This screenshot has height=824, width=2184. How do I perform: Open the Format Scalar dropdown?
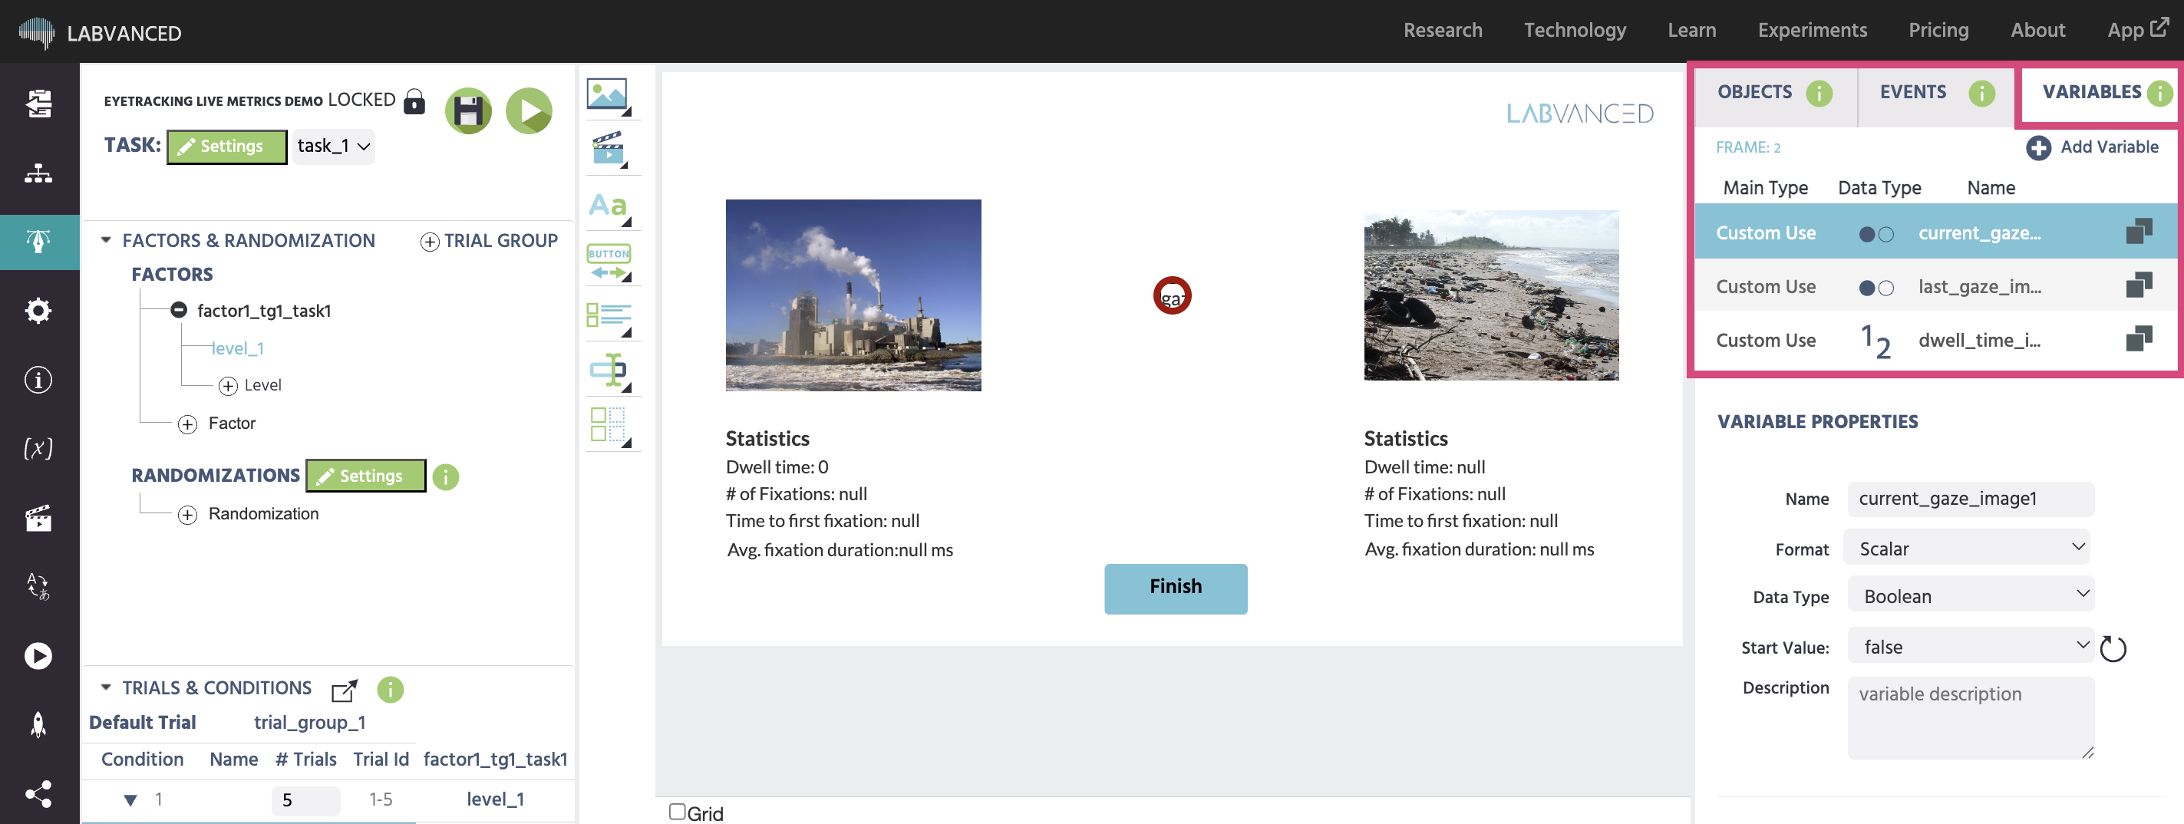tap(1968, 549)
